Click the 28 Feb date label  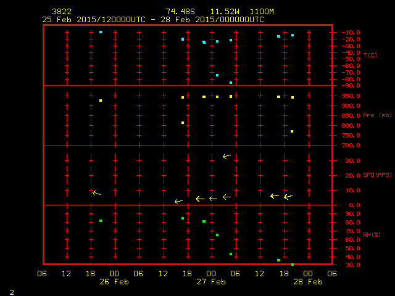coord(307,282)
